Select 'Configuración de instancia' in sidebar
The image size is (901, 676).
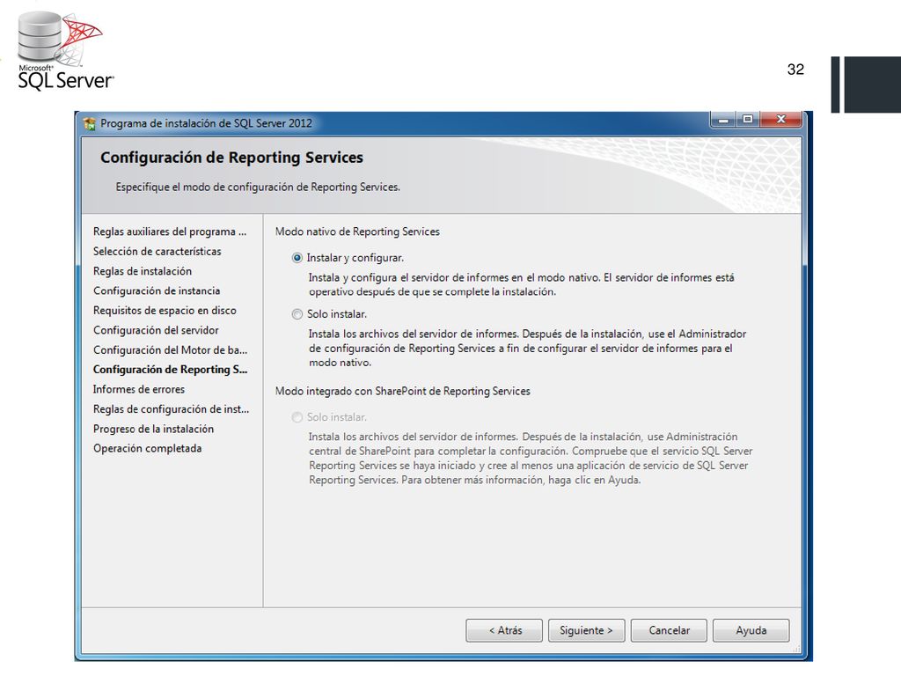(157, 290)
